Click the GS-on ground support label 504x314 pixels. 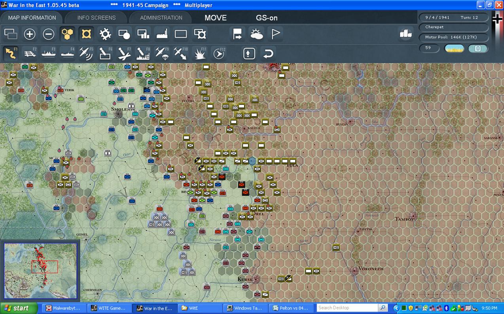coord(267,18)
